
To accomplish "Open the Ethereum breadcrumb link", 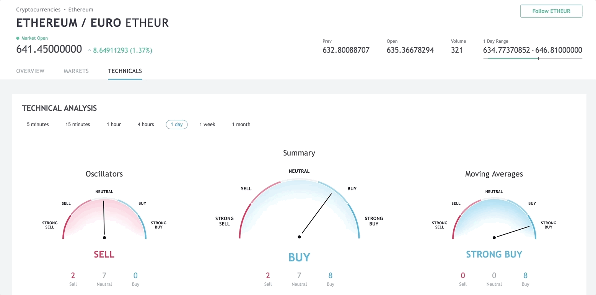I will [x=81, y=10].
